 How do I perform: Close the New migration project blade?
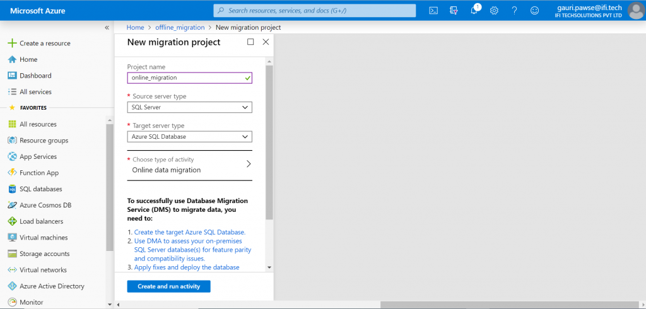266,42
